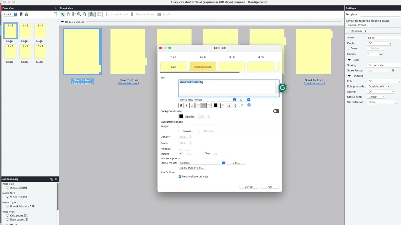Open the Media Preset Custom dropdown
401x225 pixels.
pyautogui.click(x=202, y=163)
